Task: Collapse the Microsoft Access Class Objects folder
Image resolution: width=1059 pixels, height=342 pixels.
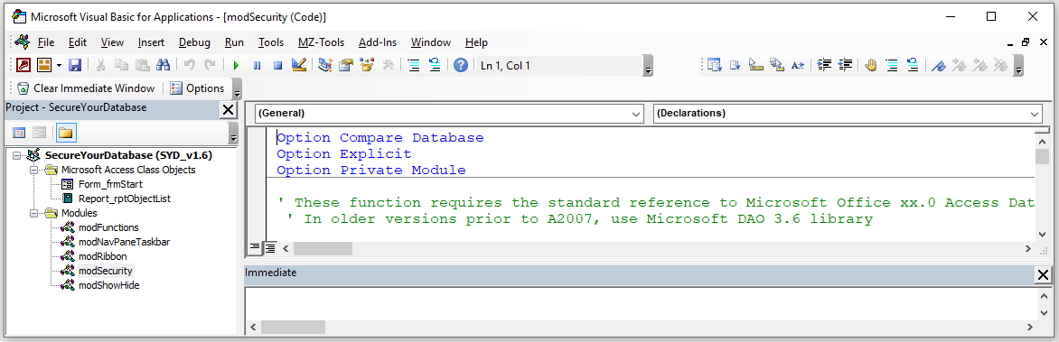Action: click(33, 170)
